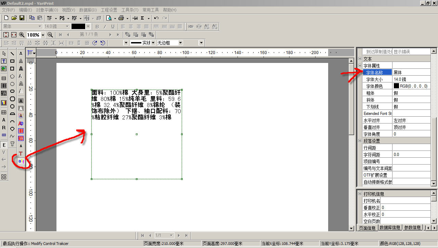Click the 水平对齐 value 左对齐
This screenshot has width=438, height=248.
411,120
